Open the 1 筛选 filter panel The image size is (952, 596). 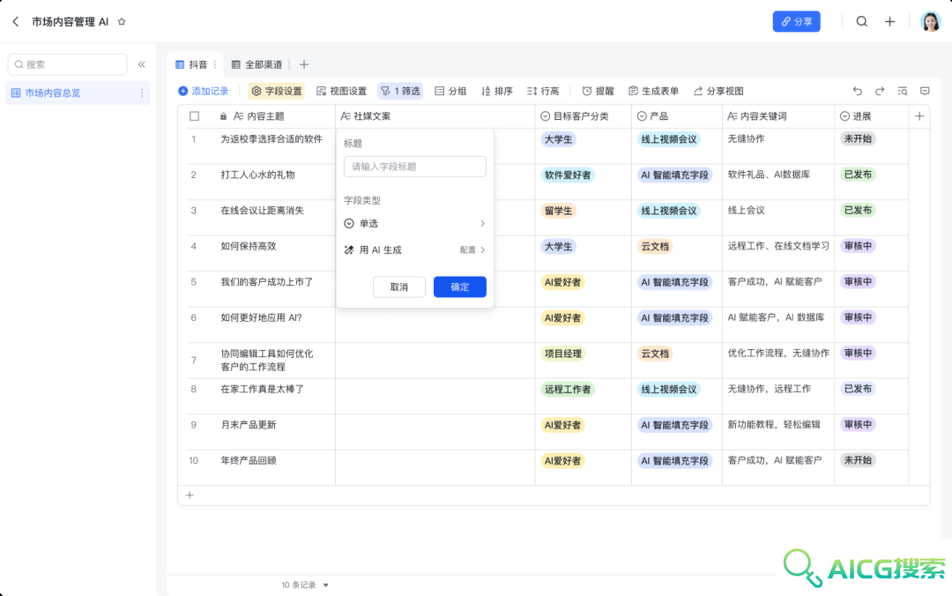click(400, 91)
